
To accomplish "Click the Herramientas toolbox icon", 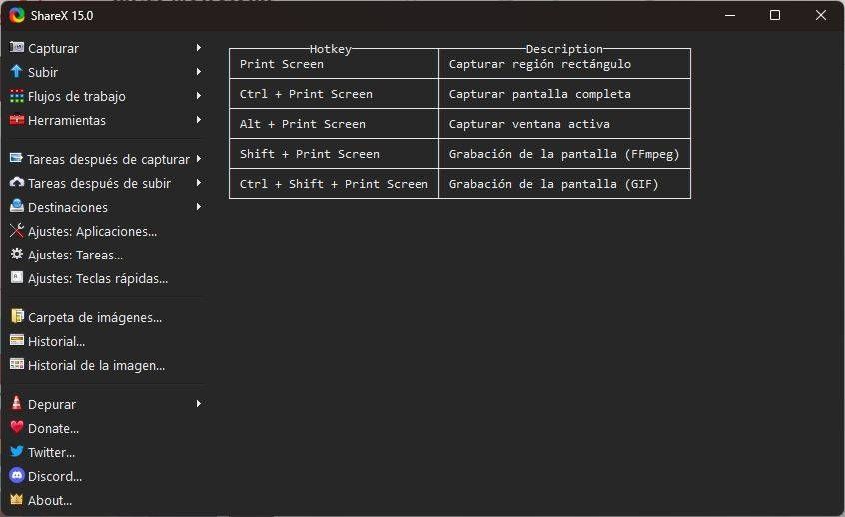I will 16,120.
